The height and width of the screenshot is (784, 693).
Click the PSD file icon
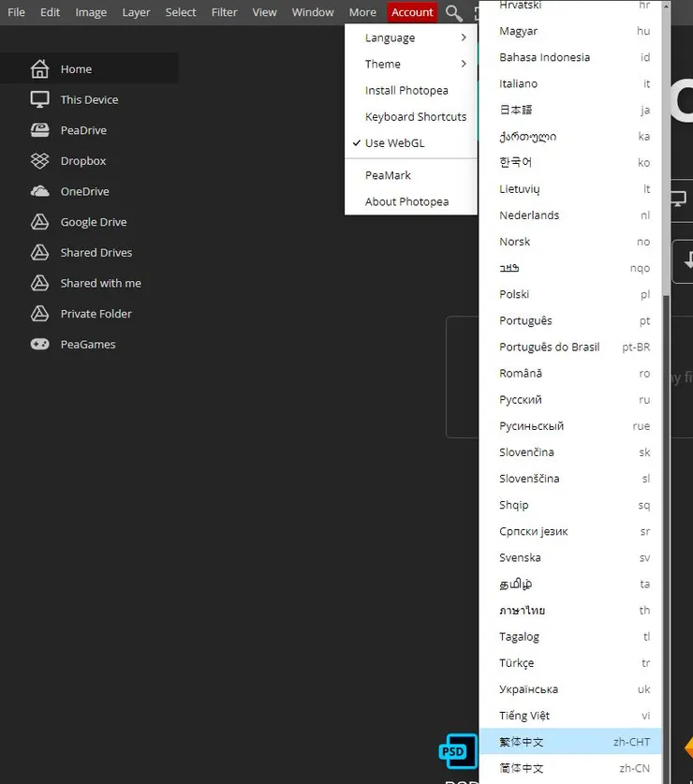[459, 751]
